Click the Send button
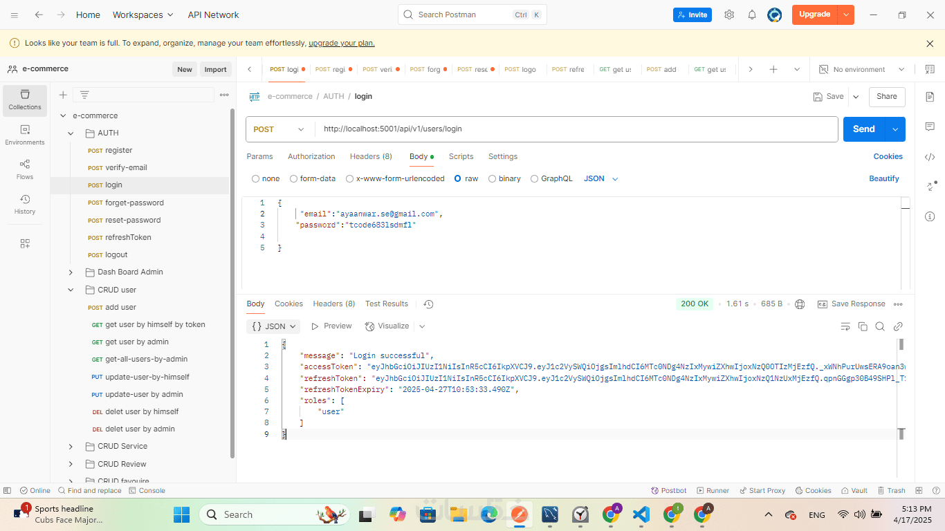The height and width of the screenshot is (531, 945). 864,129
